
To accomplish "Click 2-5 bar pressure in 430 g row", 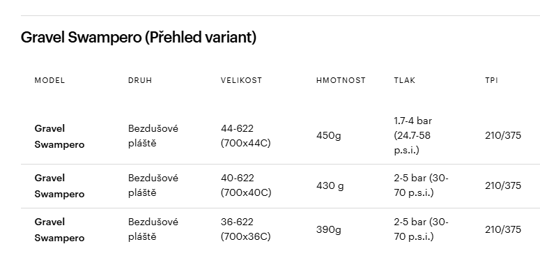I will coord(421,185).
